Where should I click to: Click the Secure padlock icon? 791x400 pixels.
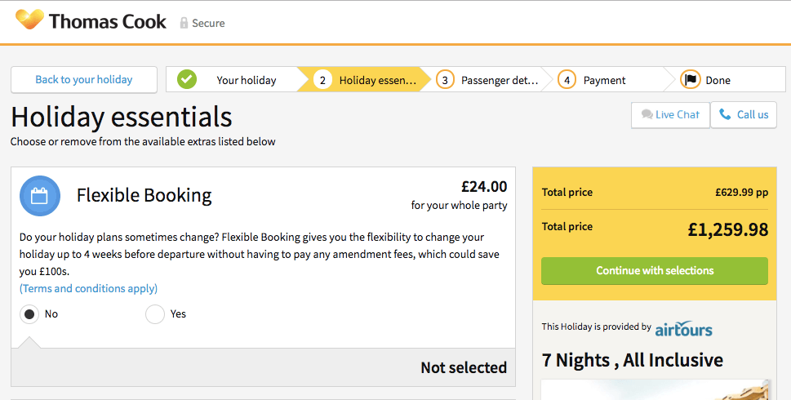(x=184, y=23)
